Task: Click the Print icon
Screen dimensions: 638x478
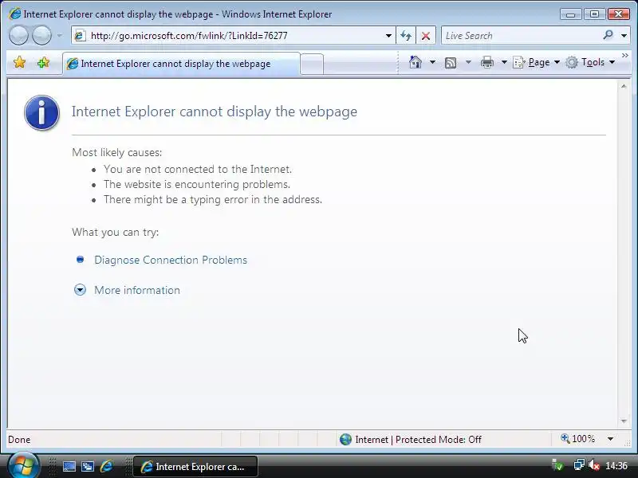Action: click(x=487, y=63)
